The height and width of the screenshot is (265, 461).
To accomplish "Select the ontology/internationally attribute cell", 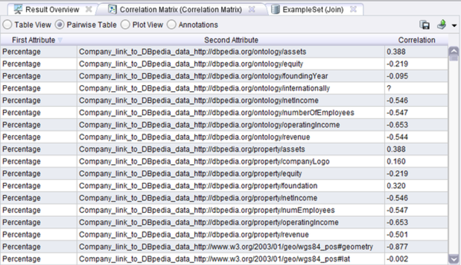I will point(231,88).
